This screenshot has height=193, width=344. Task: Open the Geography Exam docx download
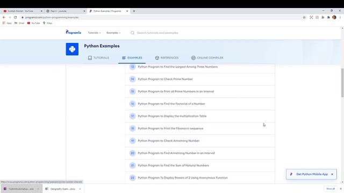coord(60,189)
